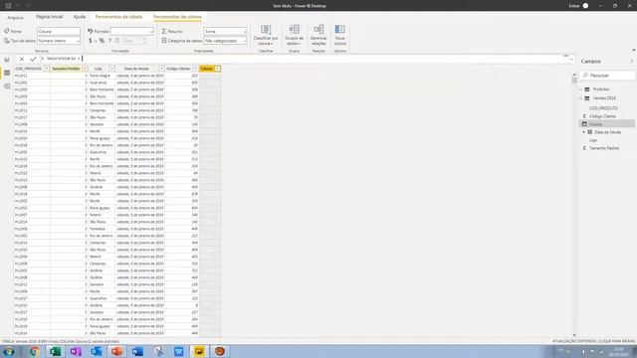Image resolution: width=637 pixels, height=358 pixels.
Task: Click the Windows Start button
Action: (9, 351)
